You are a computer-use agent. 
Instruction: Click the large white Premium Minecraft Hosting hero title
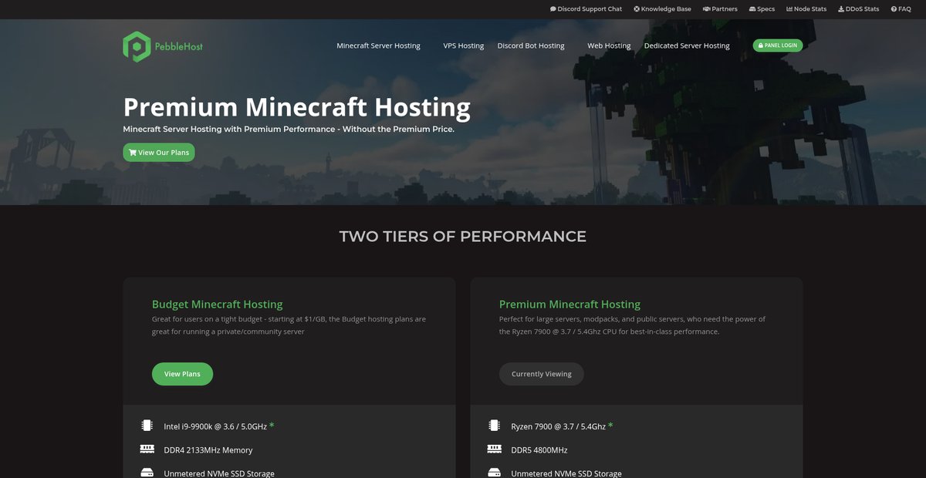(x=296, y=107)
